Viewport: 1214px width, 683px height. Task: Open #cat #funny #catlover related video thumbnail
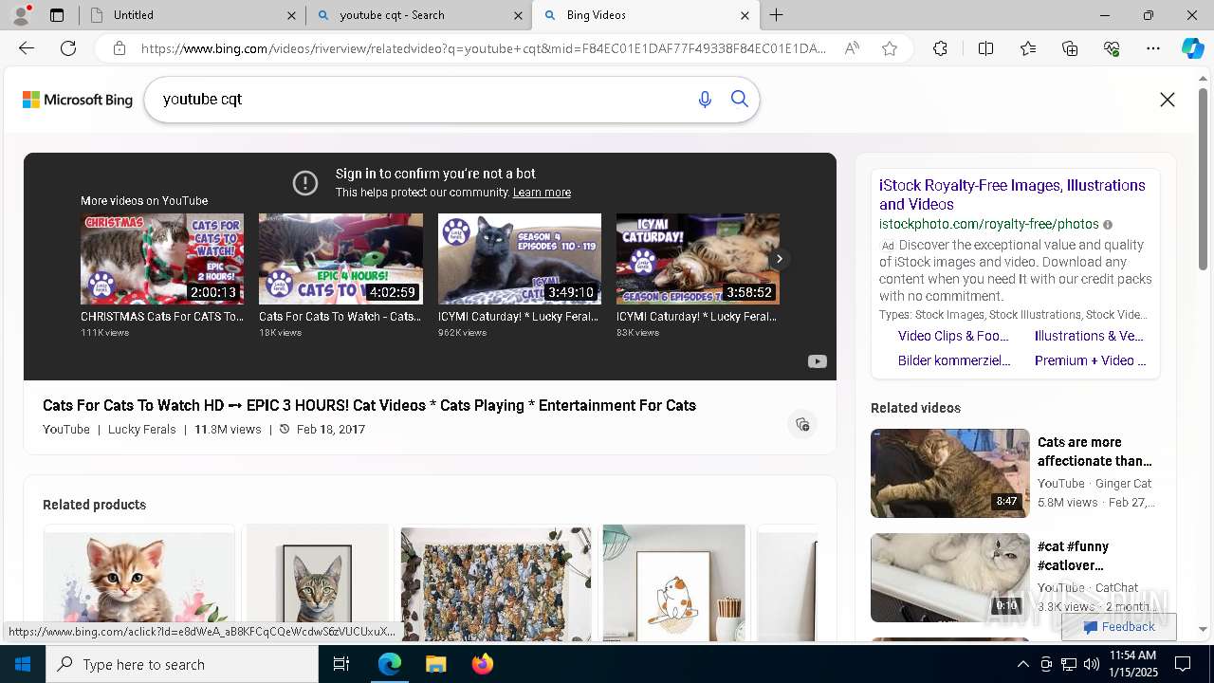click(x=949, y=578)
